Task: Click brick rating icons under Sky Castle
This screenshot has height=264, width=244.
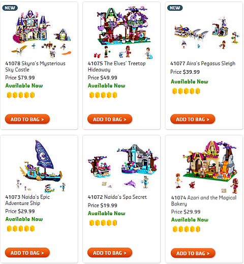Action: 21,95
